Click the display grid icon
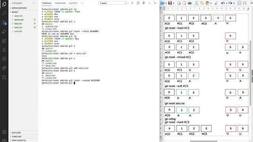The image size is (253, 142). [240, 3]
